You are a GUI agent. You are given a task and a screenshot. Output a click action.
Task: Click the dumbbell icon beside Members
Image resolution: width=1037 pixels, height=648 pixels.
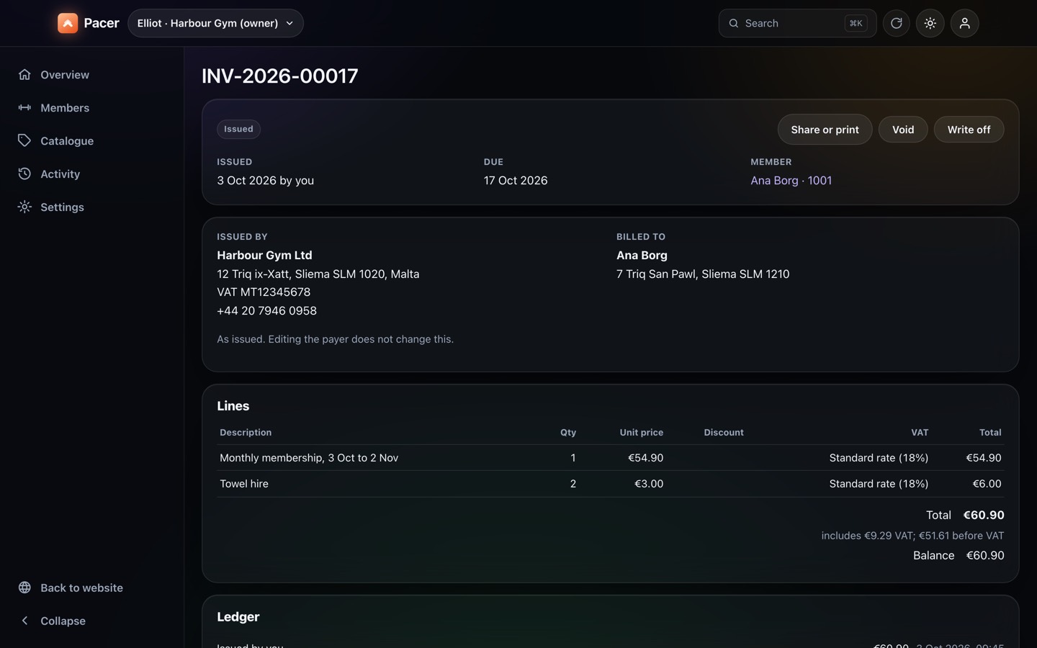pos(24,108)
